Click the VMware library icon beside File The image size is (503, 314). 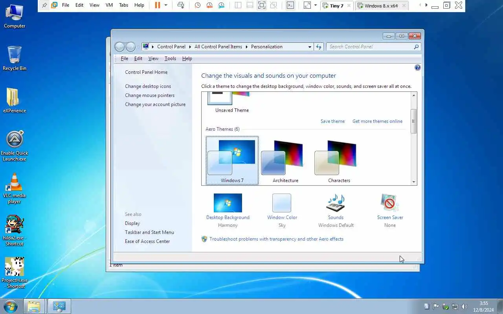(x=55, y=5)
